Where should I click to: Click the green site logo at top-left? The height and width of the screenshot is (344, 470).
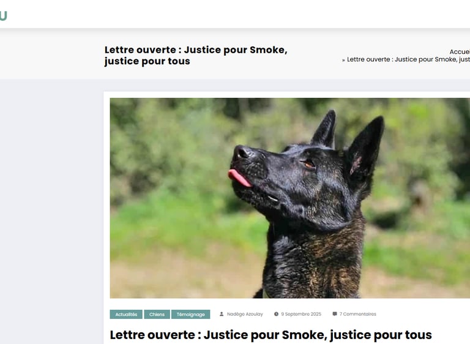click(x=3, y=15)
